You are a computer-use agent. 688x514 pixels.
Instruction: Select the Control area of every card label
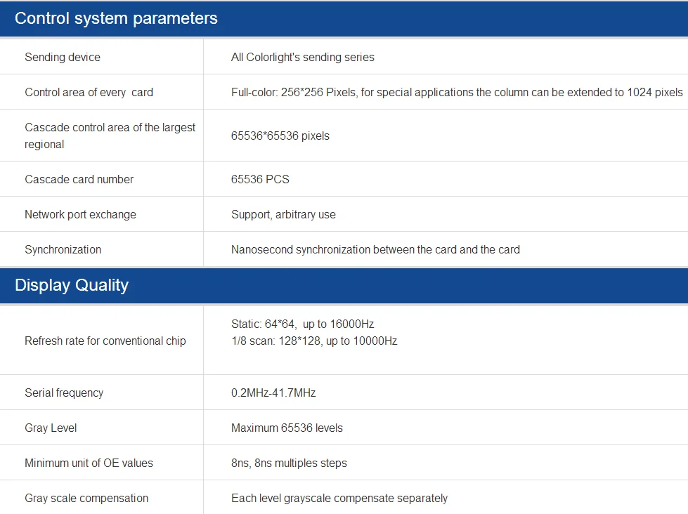pyautogui.click(x=89, y=93)
